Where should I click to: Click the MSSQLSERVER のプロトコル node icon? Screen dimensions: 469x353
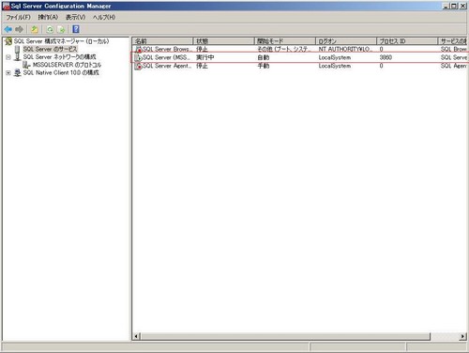pos(27,65)
